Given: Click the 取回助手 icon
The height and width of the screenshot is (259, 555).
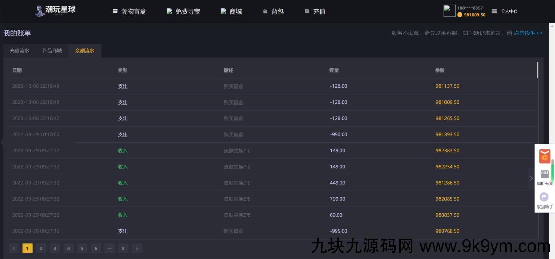Looking at the screenshot, I should pyautogui.click(x=544, y=197).
